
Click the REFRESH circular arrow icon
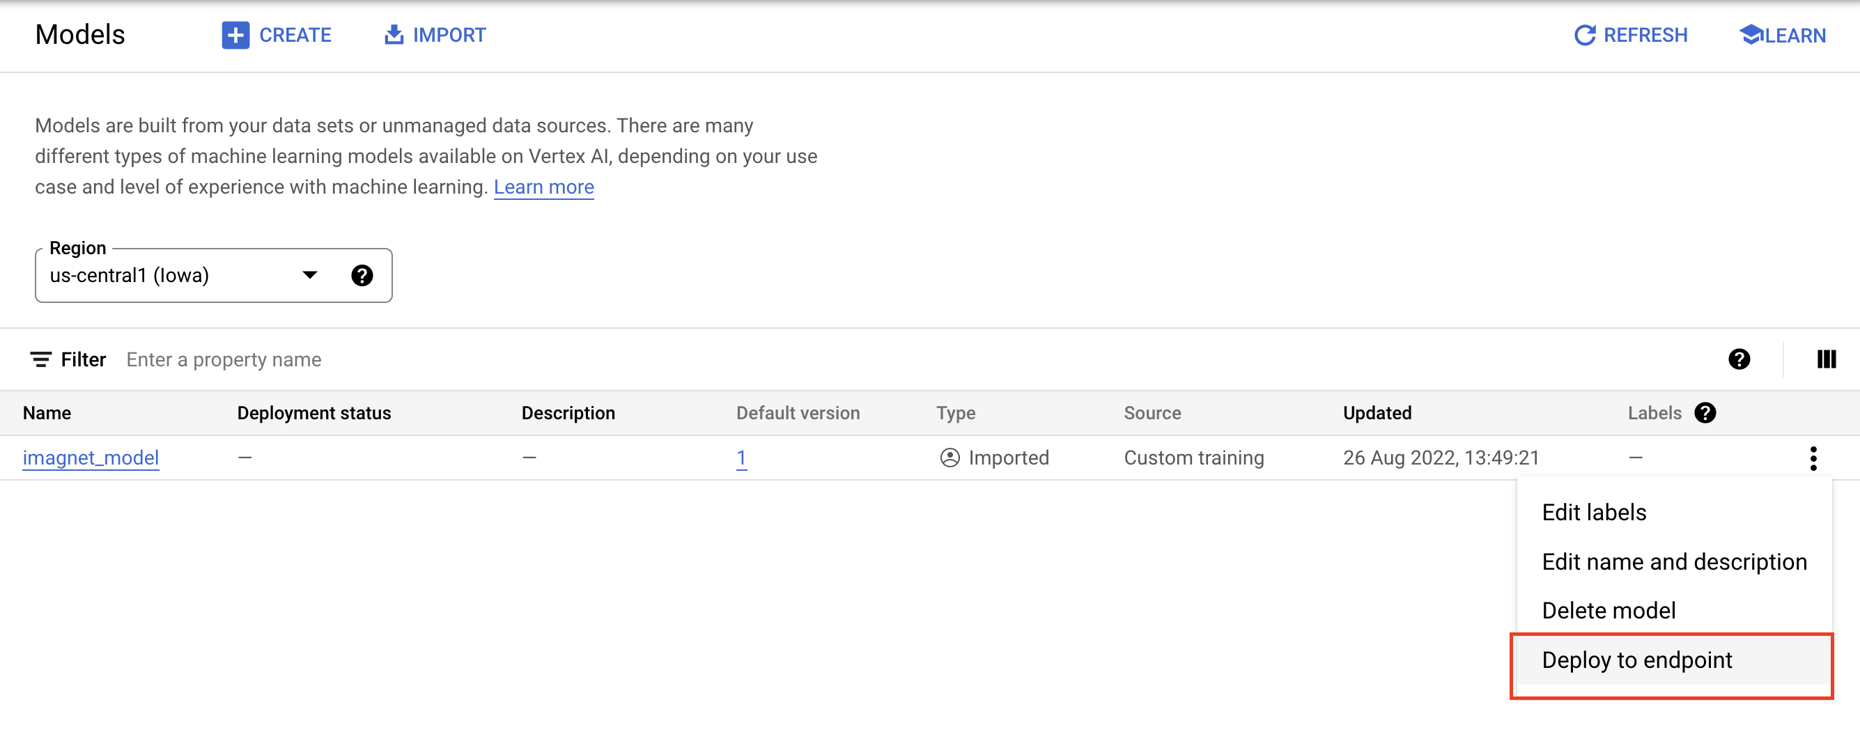pyautogui.click(x=1584, y=35)
